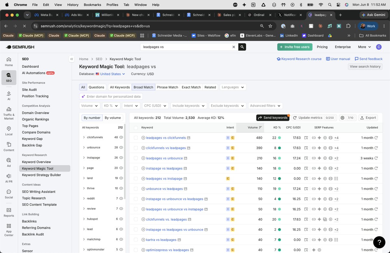Select the Related tab
Screen dimensions: 390x253
210,87
